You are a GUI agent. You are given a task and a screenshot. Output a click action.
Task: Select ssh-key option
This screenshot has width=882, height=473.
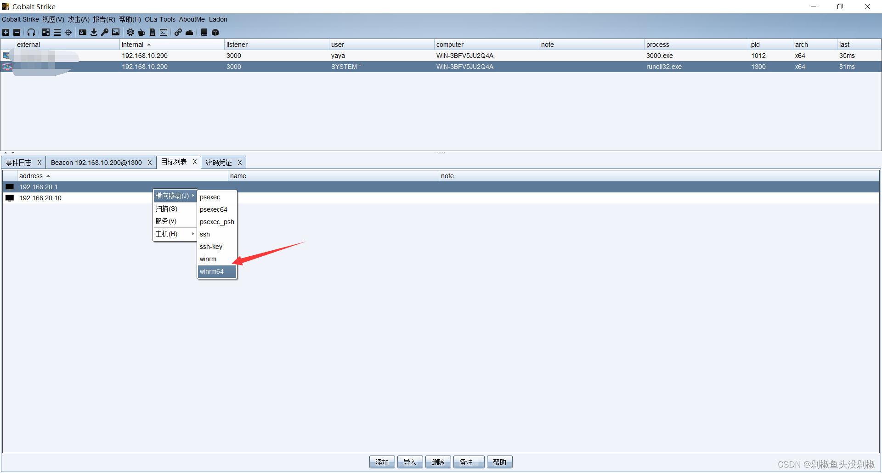click(217, 247)
